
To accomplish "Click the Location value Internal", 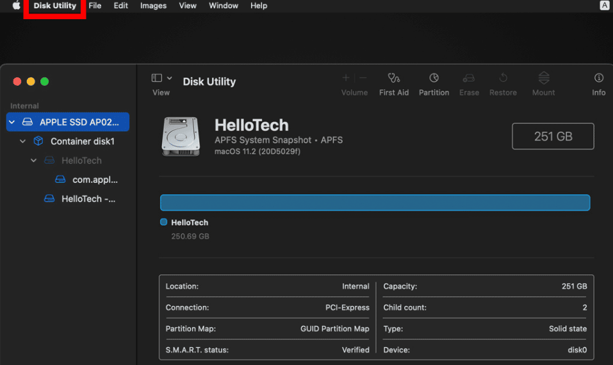I will [x=356, y=286].
